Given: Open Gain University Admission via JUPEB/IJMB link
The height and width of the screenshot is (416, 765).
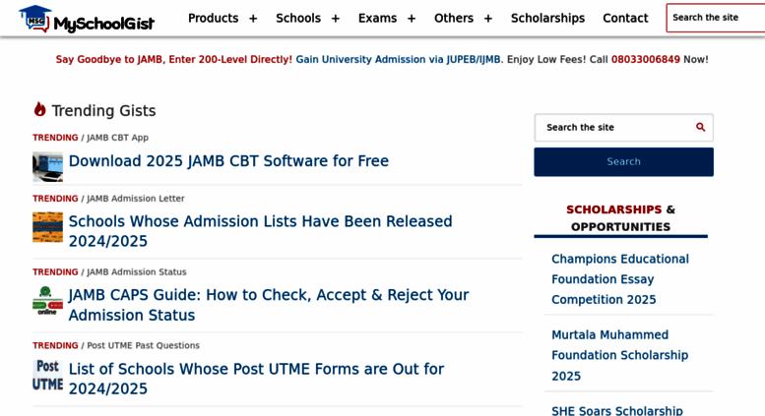Looking at the screenshot, I should click(x=398, y=59).
